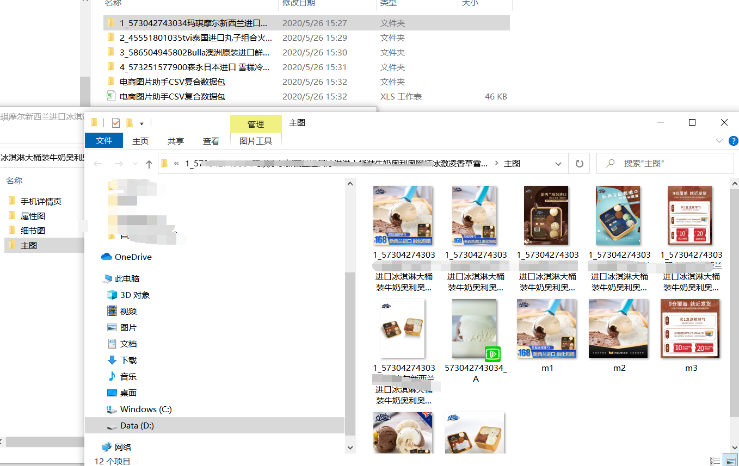Image resolution: width=739 pixels, height=466 pixels.
Task: Open 下载 in the navigation pane
Action: click(x=122, y=360)
